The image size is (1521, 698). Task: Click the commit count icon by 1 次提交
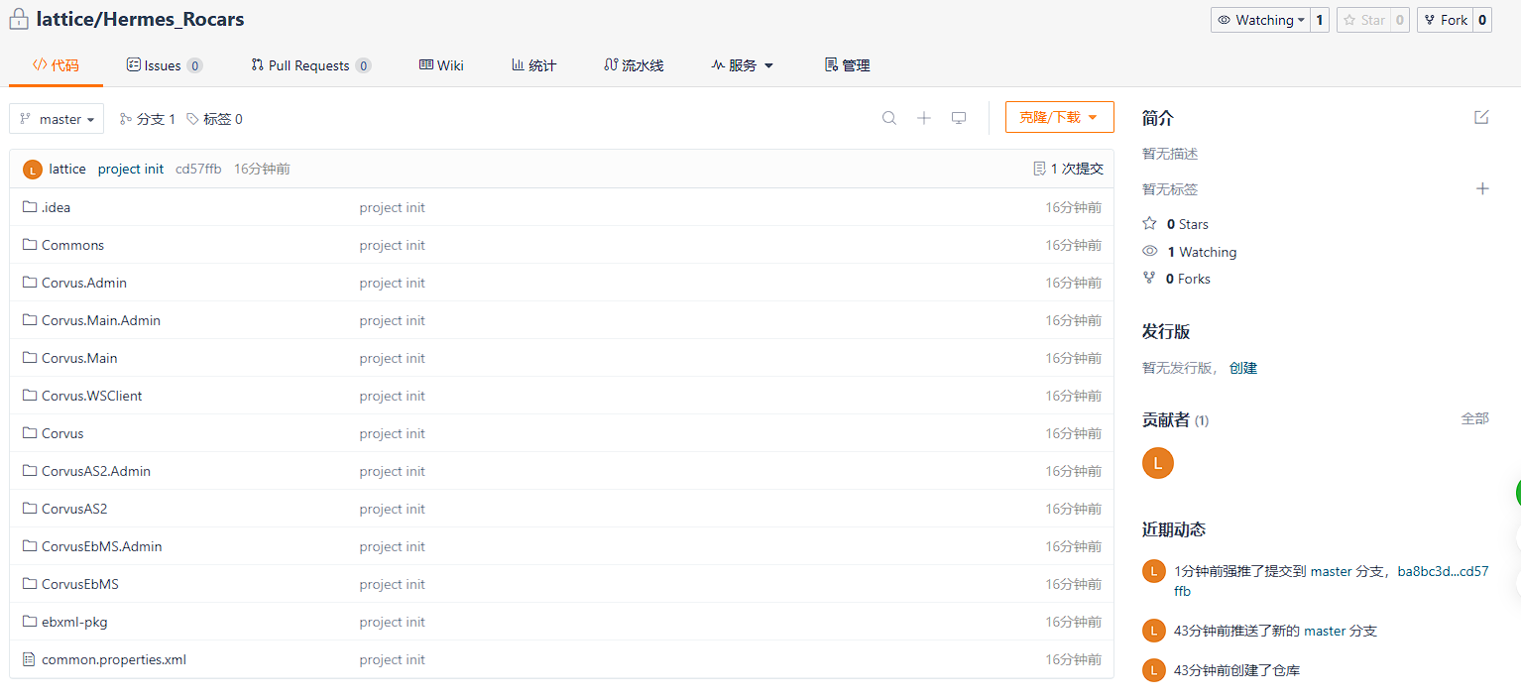pyautogui.click(x=1039, y=169)
